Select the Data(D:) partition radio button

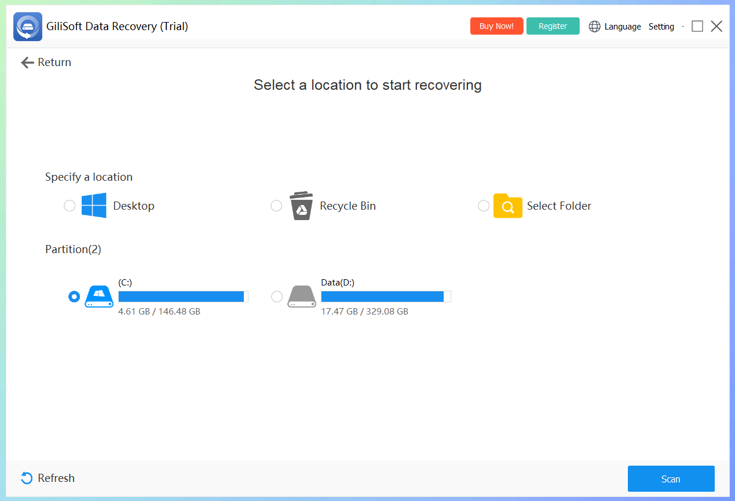point(277,297)
